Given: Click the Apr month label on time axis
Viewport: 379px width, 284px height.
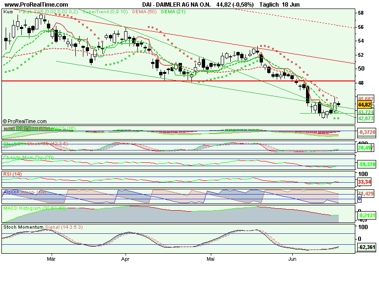Looking at the screenshot, I should coord(125,259).
